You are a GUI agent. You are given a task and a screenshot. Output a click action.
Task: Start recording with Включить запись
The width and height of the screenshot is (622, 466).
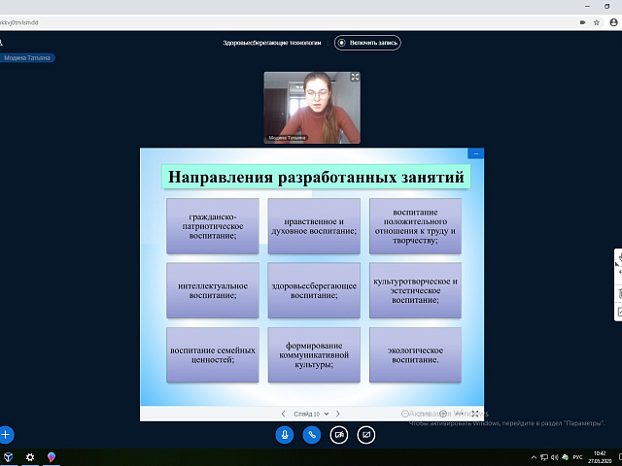point(367,43)
